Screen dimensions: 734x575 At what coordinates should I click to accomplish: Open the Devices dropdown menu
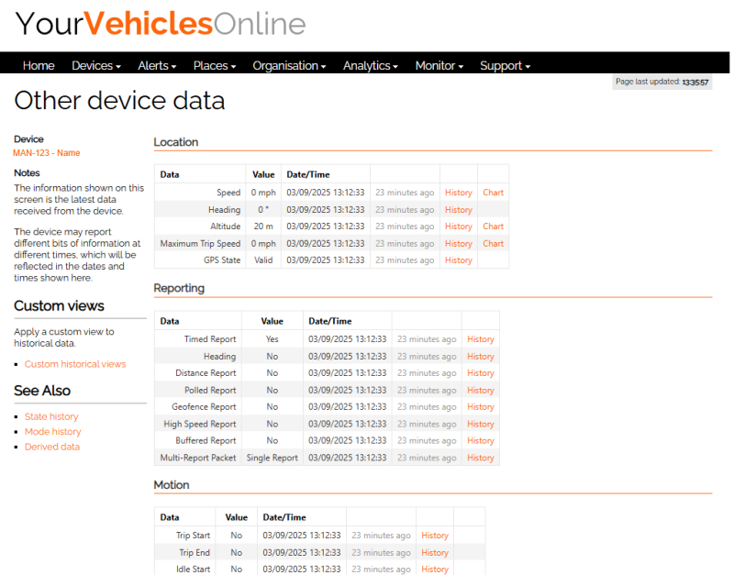click(95, 66)
